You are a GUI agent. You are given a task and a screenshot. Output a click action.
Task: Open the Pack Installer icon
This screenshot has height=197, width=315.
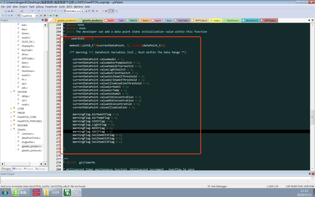pyautogui.click(x=57, y=16)
